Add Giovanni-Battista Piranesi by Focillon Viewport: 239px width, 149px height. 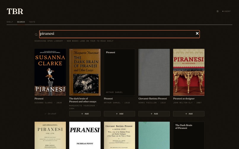[x=154, y=114]
